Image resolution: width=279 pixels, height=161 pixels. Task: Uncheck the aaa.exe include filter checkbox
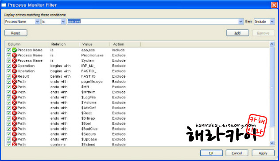point(9,50)
